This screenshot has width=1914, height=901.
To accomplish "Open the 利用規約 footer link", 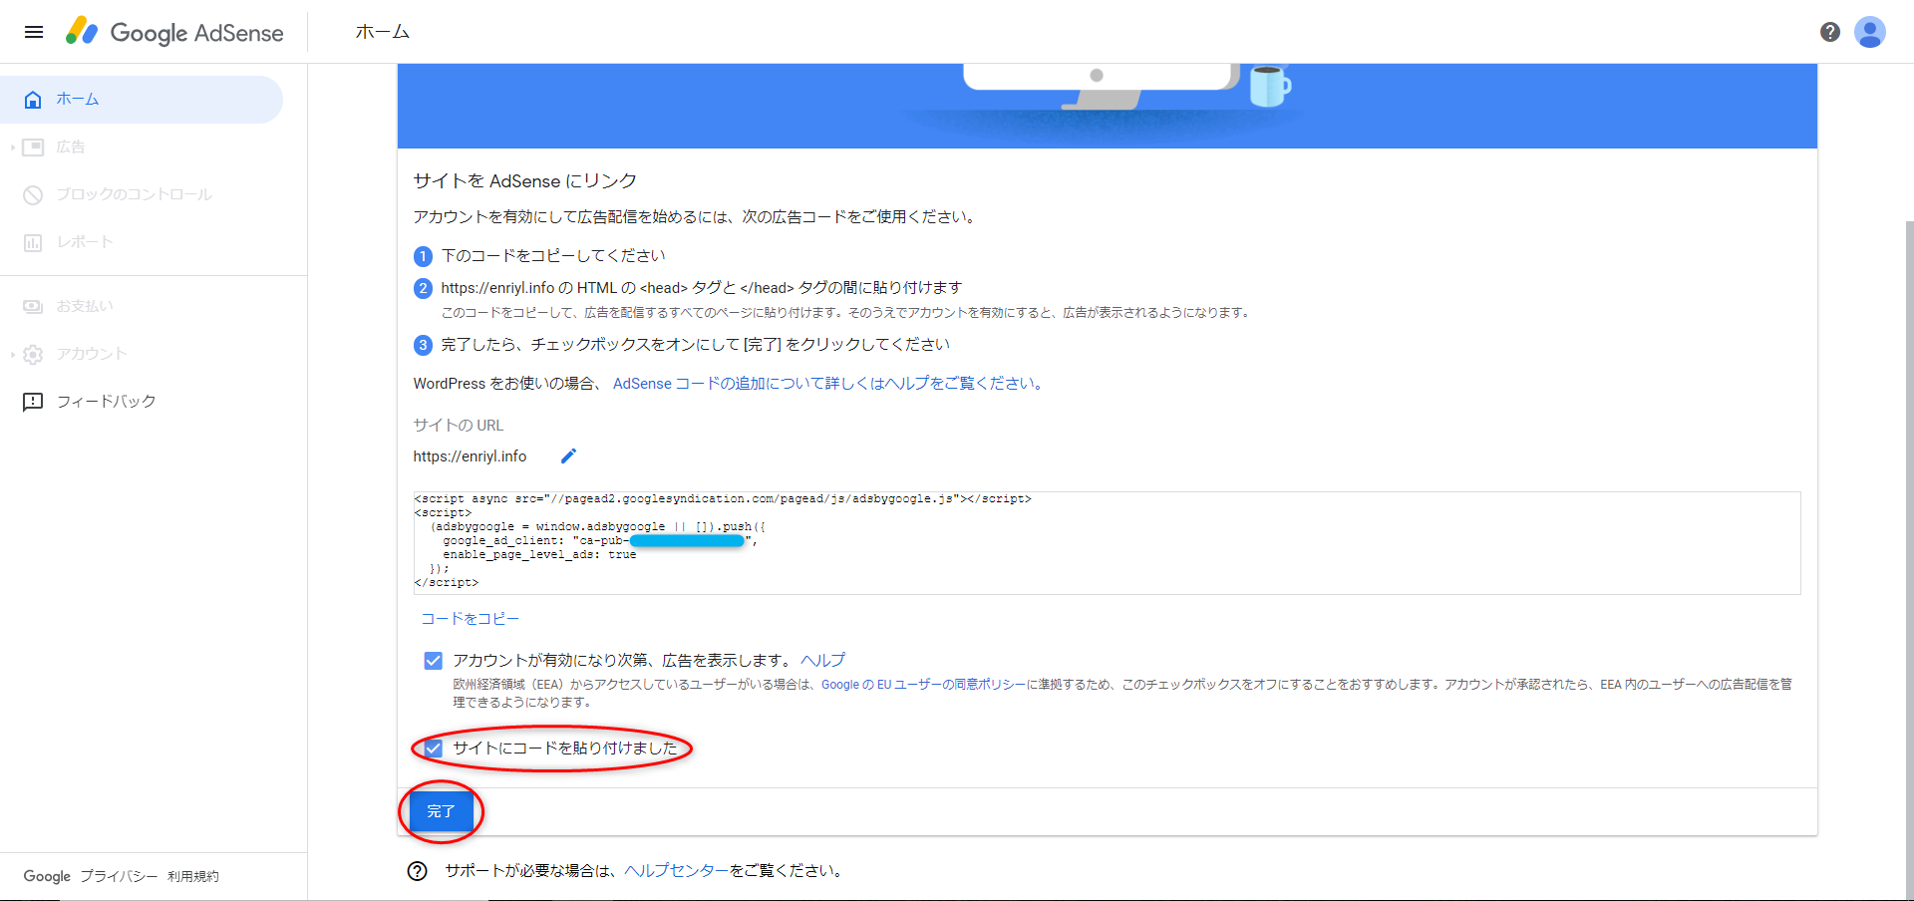I will 192,876.
